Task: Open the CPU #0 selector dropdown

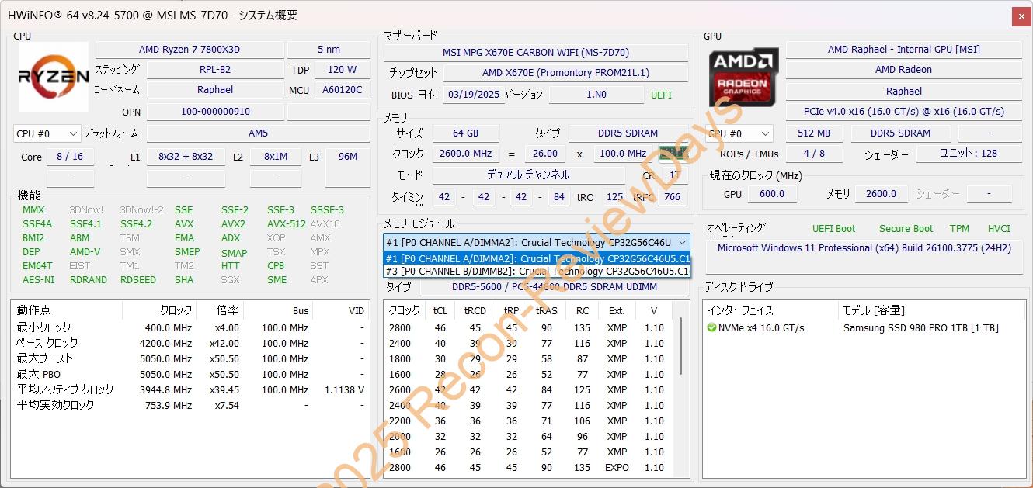Action: [x=47, y=133]
